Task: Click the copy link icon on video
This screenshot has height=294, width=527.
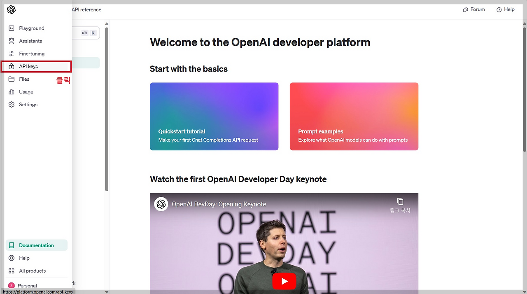Action: (x=400, y=201)
